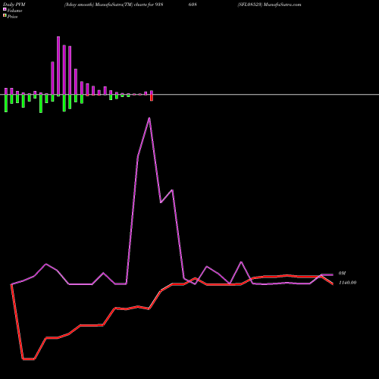Click the 'Daily PVM' chart title
The width and height of the screenshot is (379, 379).
click(14, 5)
